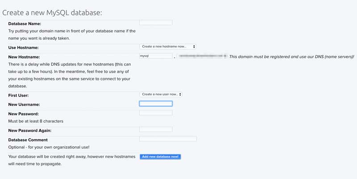This screenshot has height=179, width=357.
Task: Expand the First User dropdown
Action: coord(161,94)
